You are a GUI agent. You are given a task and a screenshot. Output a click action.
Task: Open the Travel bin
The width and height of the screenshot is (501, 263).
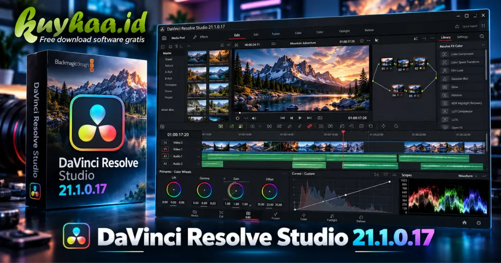(x=169, y=59)
